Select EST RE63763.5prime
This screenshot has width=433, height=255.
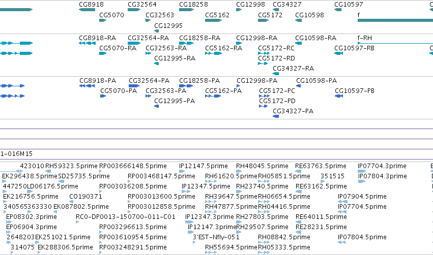[321, 166]
